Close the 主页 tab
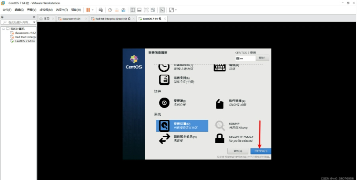 pyautogui.click(x=53, y=19)
